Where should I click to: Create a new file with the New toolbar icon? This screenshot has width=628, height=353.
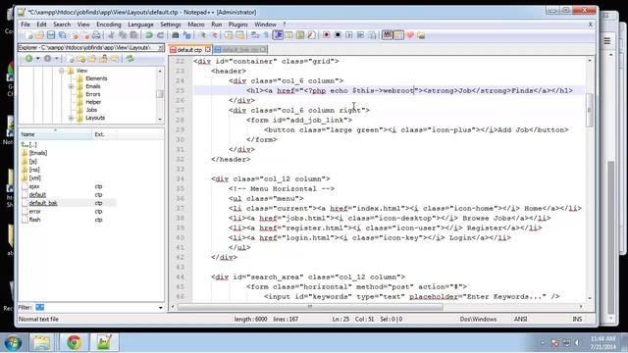tap(28, 35)
